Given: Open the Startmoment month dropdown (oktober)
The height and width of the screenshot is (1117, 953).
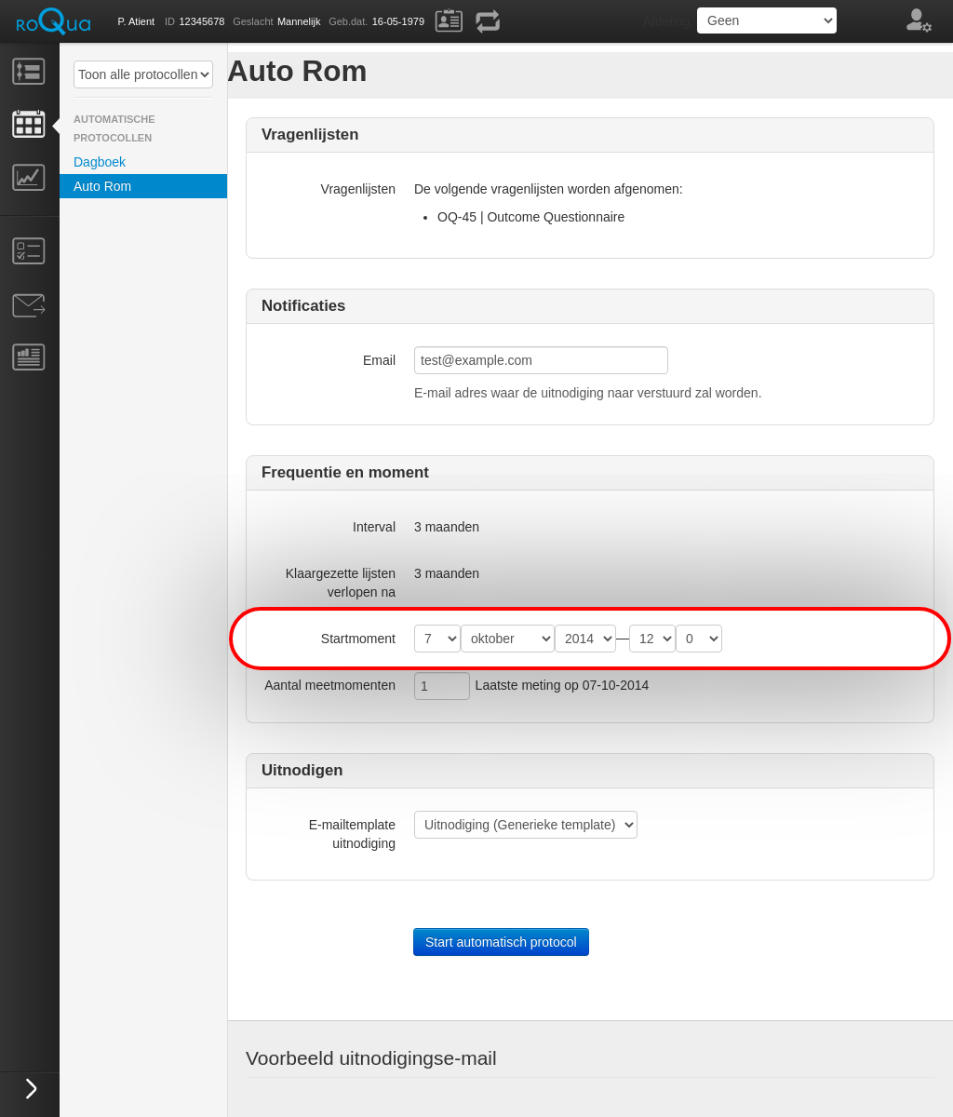Looking at the screenshot, I should click(x=507, y=639).
